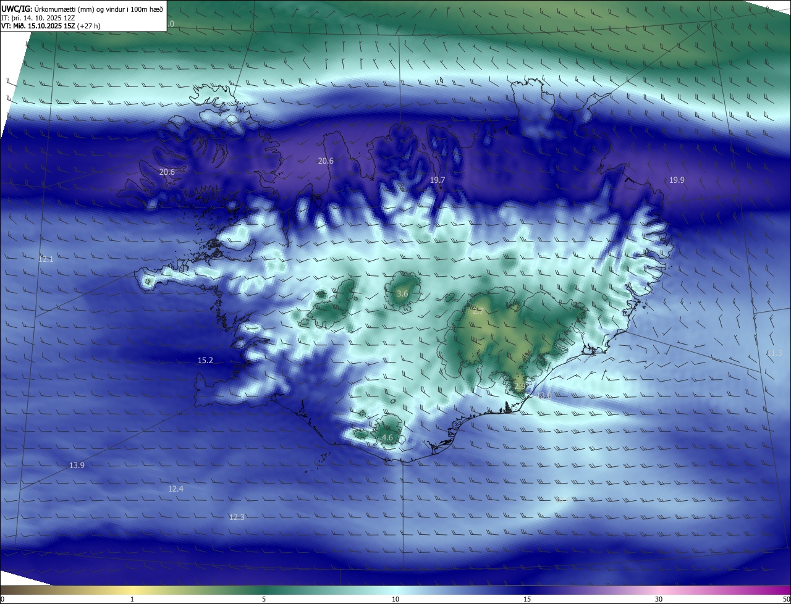Click the '10' tick on the color scale
Viewport: 791px width, 604px height.
tap(395, 599)
